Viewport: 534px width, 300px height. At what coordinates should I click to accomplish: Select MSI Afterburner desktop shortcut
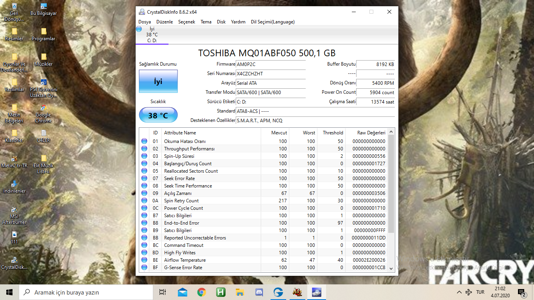coord(14,215)
